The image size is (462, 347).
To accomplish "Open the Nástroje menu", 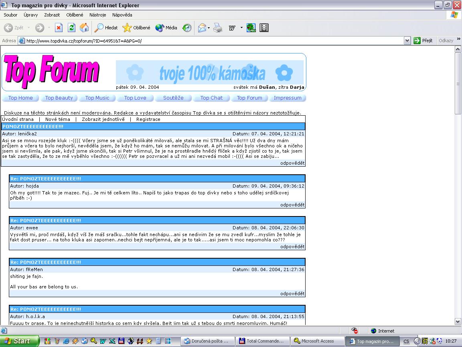I will point(97,15).
